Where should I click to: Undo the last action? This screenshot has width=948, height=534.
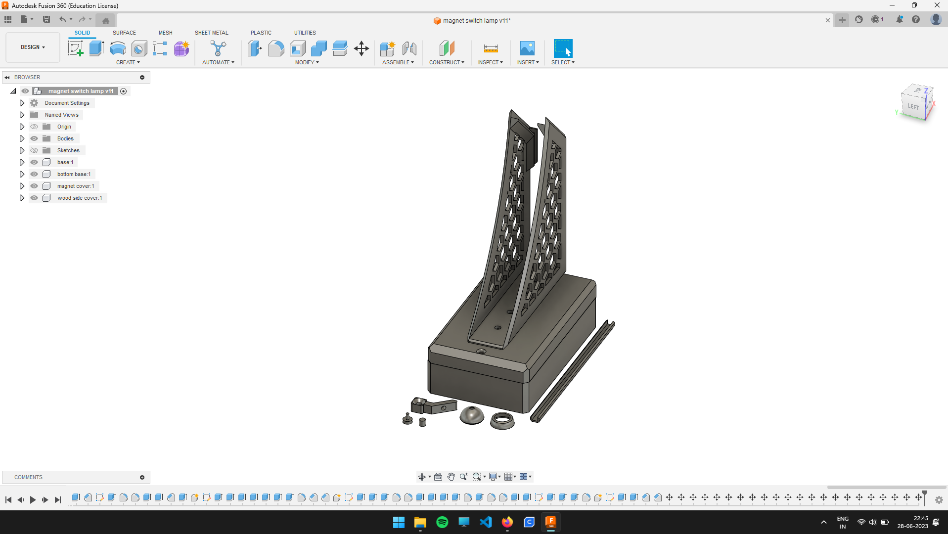63,19
